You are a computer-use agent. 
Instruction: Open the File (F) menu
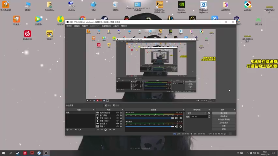point(69,26)
